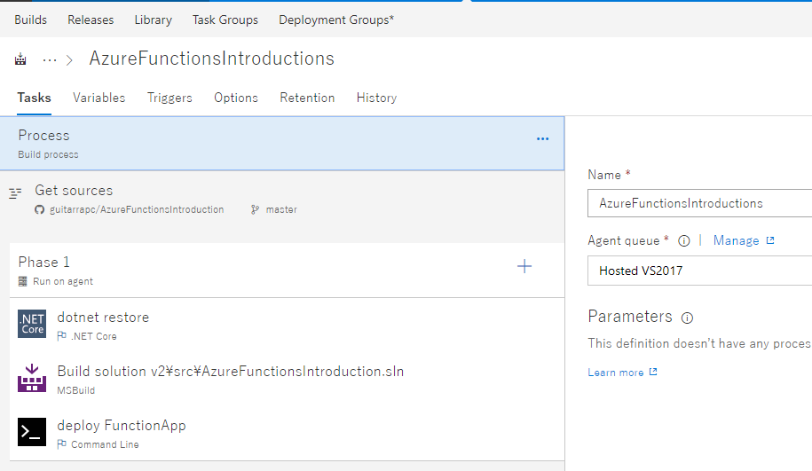Go to Task Groups
Viewport: 812px width, 471px height.
[225, 20]
